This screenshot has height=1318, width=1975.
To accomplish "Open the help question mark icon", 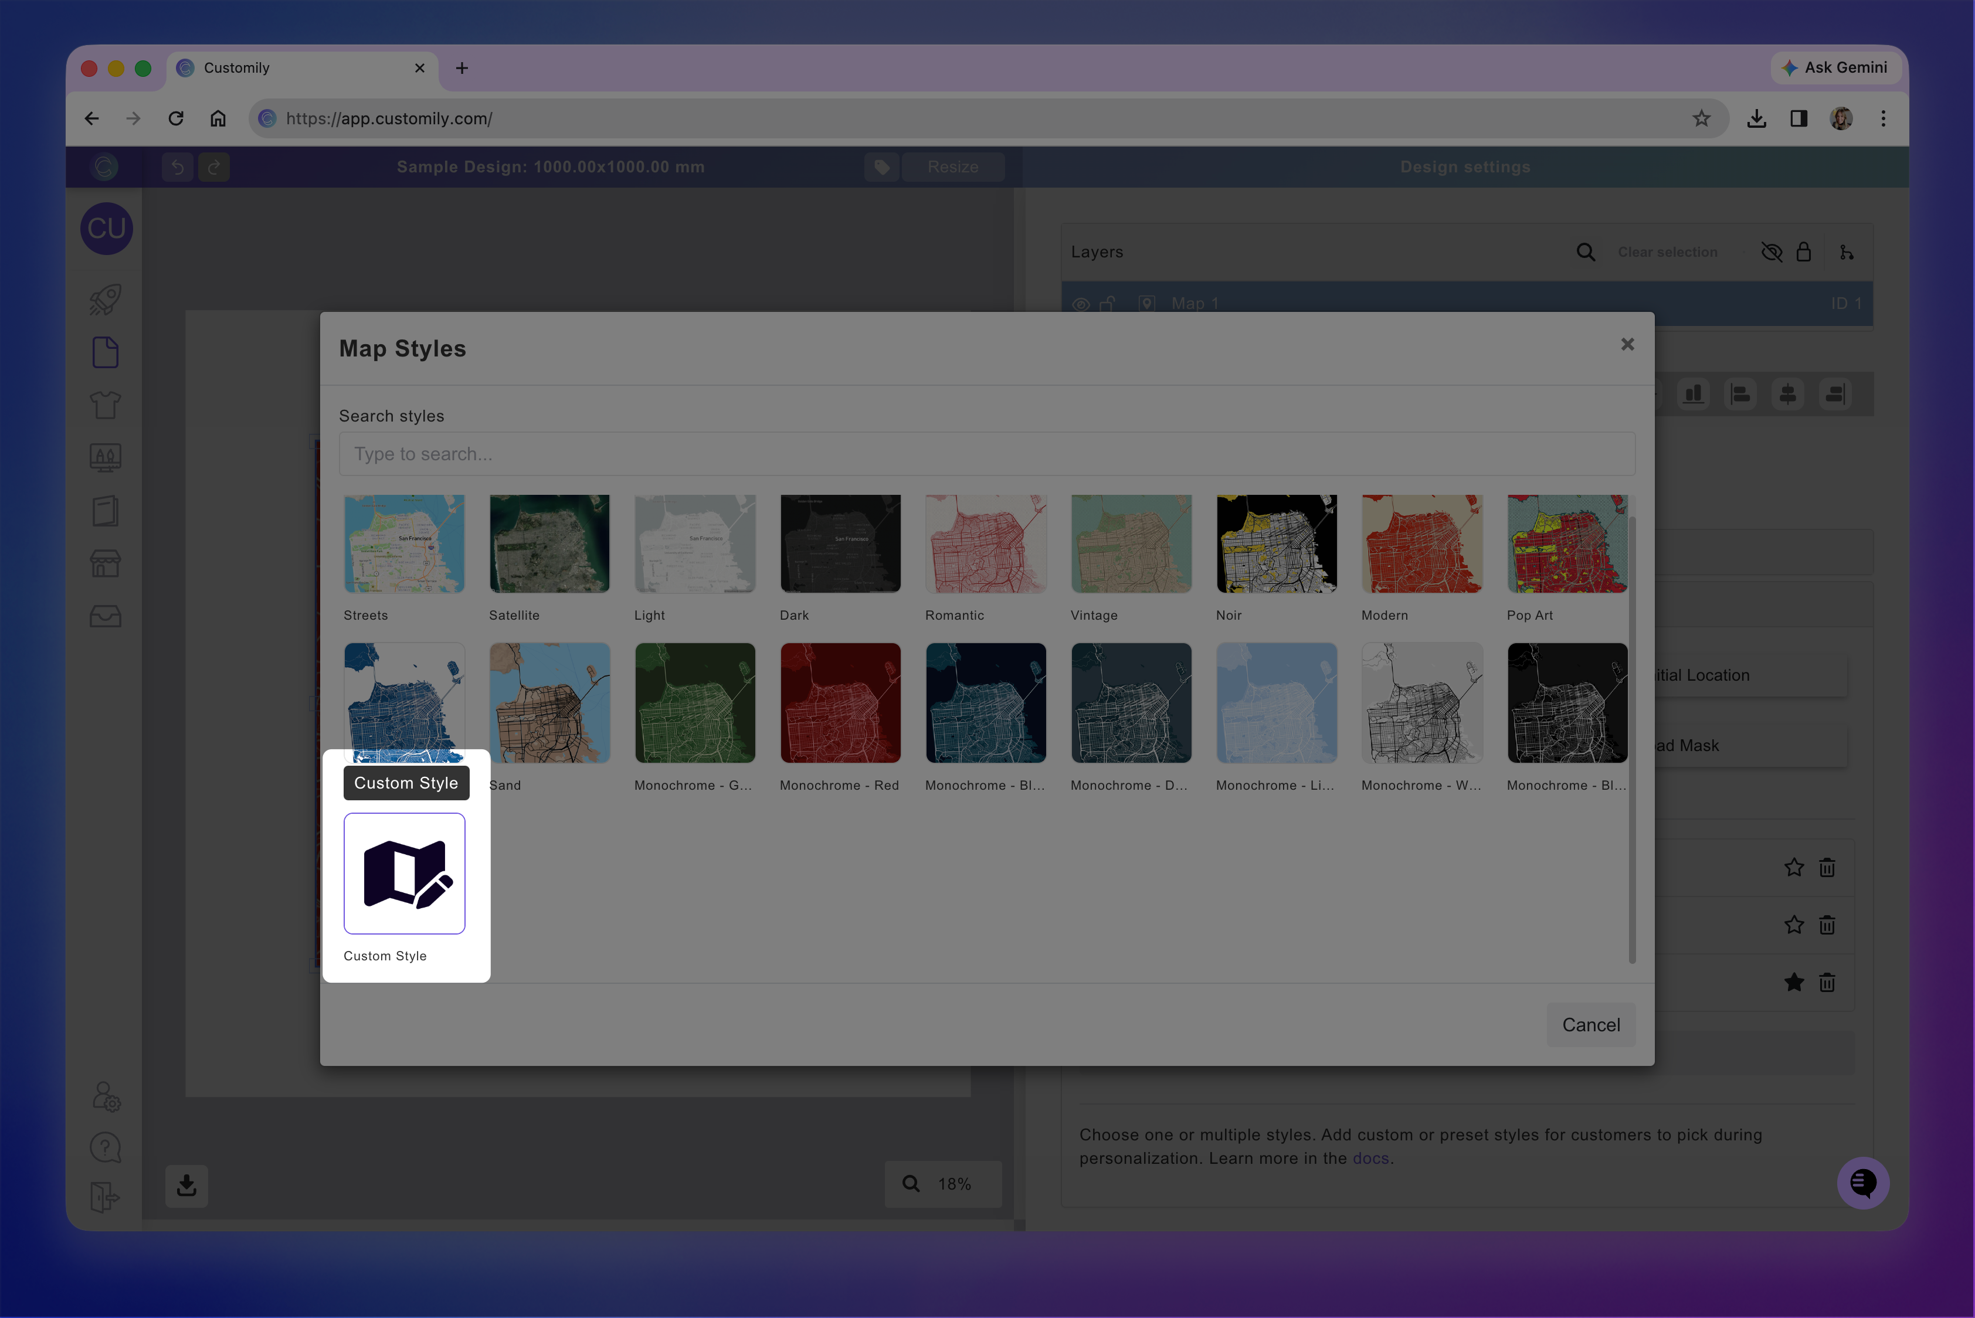I will click(x=105, y=1147).
